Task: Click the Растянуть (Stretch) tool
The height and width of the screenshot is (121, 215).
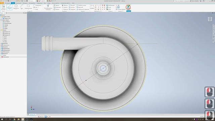Action: (x=72, y=7)
